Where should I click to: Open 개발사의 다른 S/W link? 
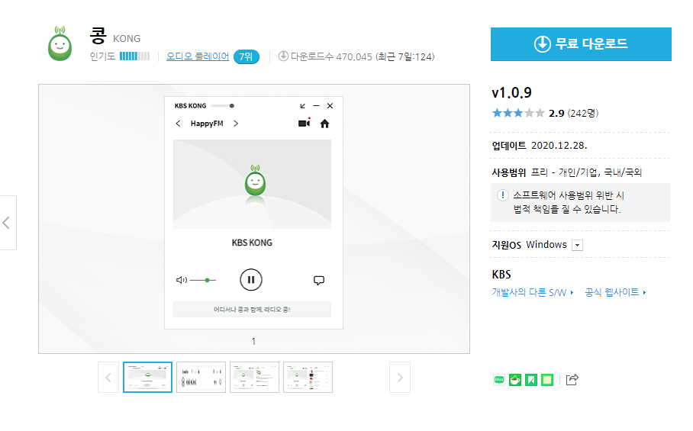click(x=533, y=292)
